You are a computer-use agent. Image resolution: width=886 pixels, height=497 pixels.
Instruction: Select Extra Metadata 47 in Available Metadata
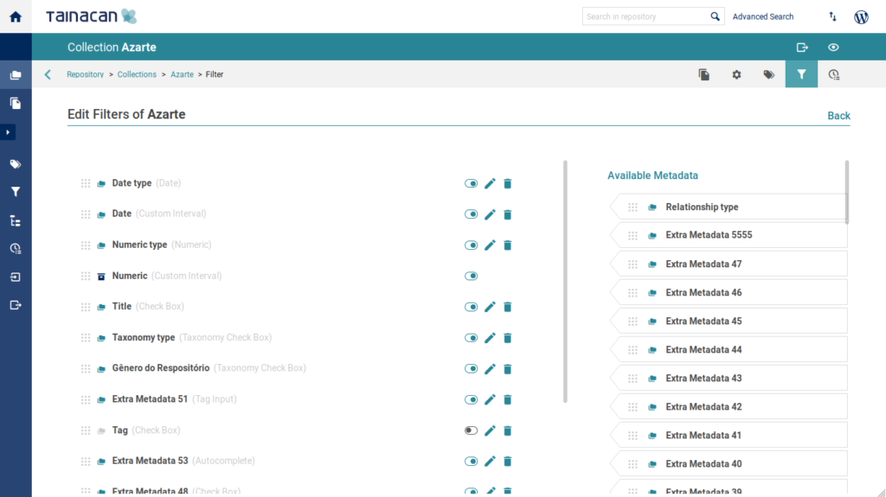click(x=729, y=264)
